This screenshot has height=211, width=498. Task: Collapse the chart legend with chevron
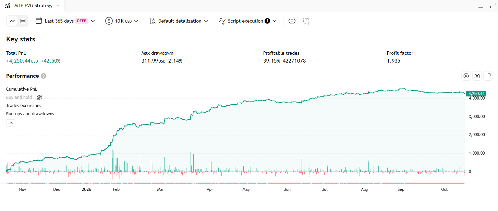(x=11, y=123)
